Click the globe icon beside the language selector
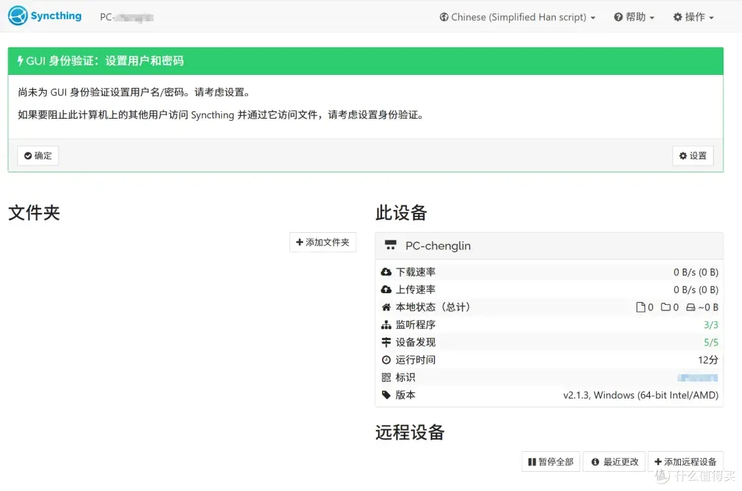Image resolution: width=742 pixels, height=491 pixels. 444,17
